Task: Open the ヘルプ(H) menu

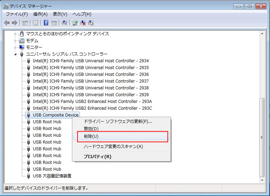Action: [82, 14]
